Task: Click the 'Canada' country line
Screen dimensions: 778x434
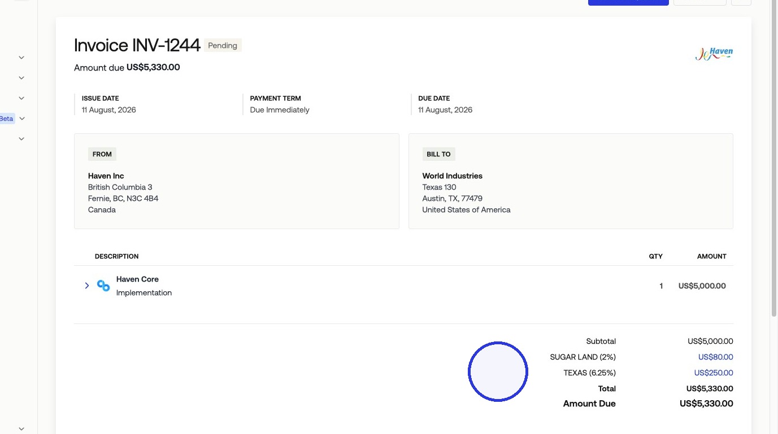Action: coord(102,209)
